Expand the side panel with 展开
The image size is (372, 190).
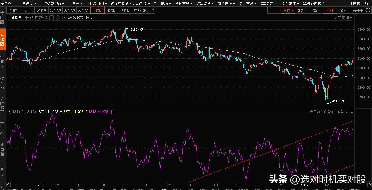pyautogui.click(x=358, y=10)
